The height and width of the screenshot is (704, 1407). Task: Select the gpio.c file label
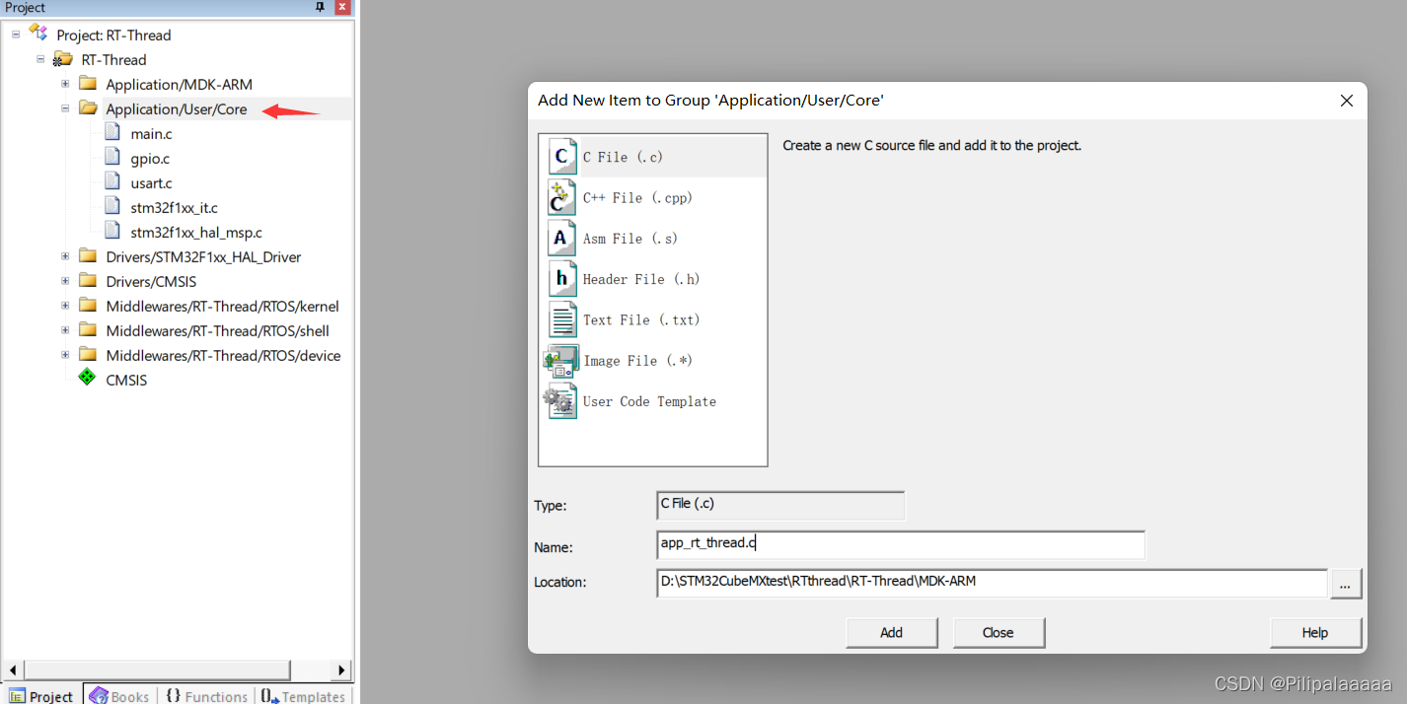point(150,158)
